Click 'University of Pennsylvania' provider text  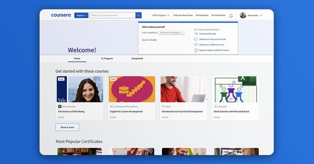click(126, 107)
